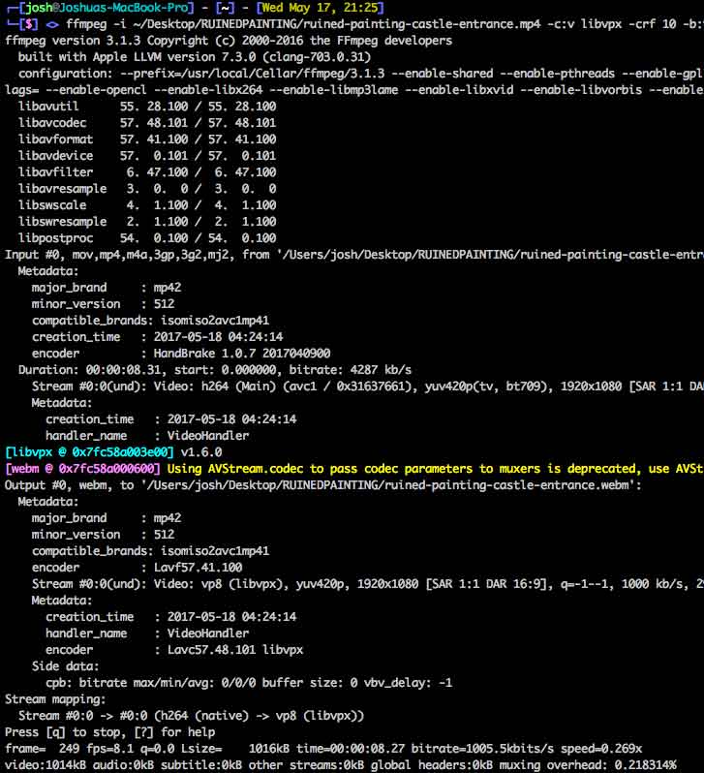The height and width of the screenshot is (773, 704).
Task: Click the input 'compatible_brands: isomiso2avc1mp41' line
Action: coord(150,321)
